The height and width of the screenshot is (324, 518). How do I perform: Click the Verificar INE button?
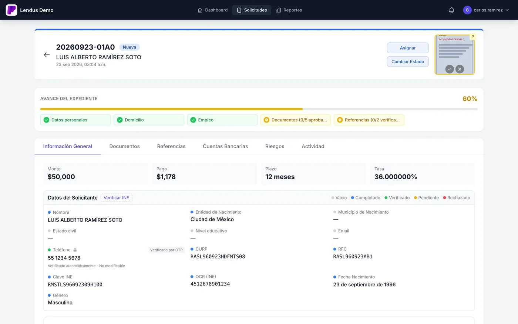pos(117,198)
